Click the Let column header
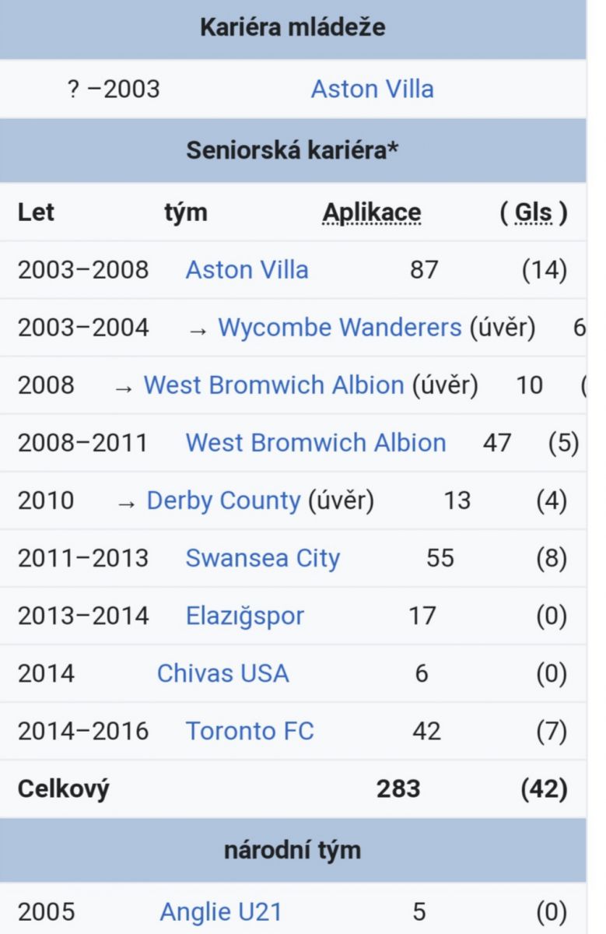This screenshot has height=934, width=606. (x=36, y=212)
